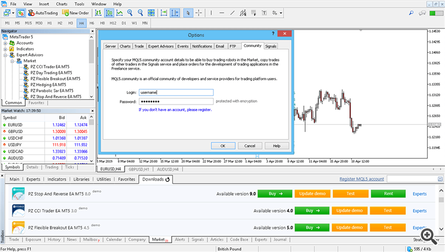Switch to bar chart icon
This screenshot has height=252, width=445.
pyautogui.click(x=98, y=13)
